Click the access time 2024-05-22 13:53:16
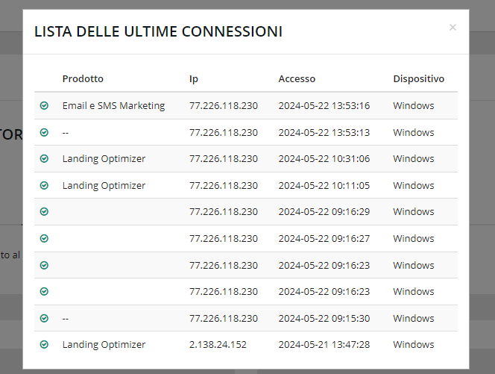 point(324,106)
